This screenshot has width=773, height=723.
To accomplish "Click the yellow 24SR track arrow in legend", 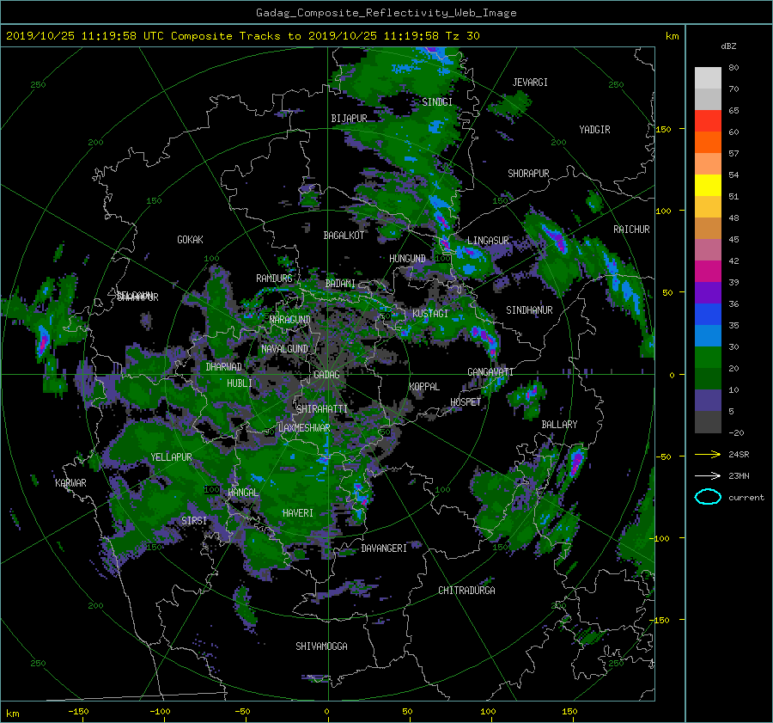I will click(708, 454).
